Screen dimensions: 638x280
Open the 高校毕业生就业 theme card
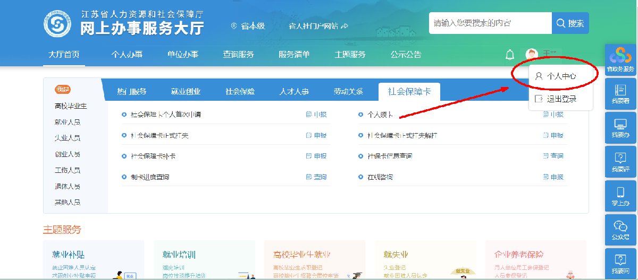[315, 260]
